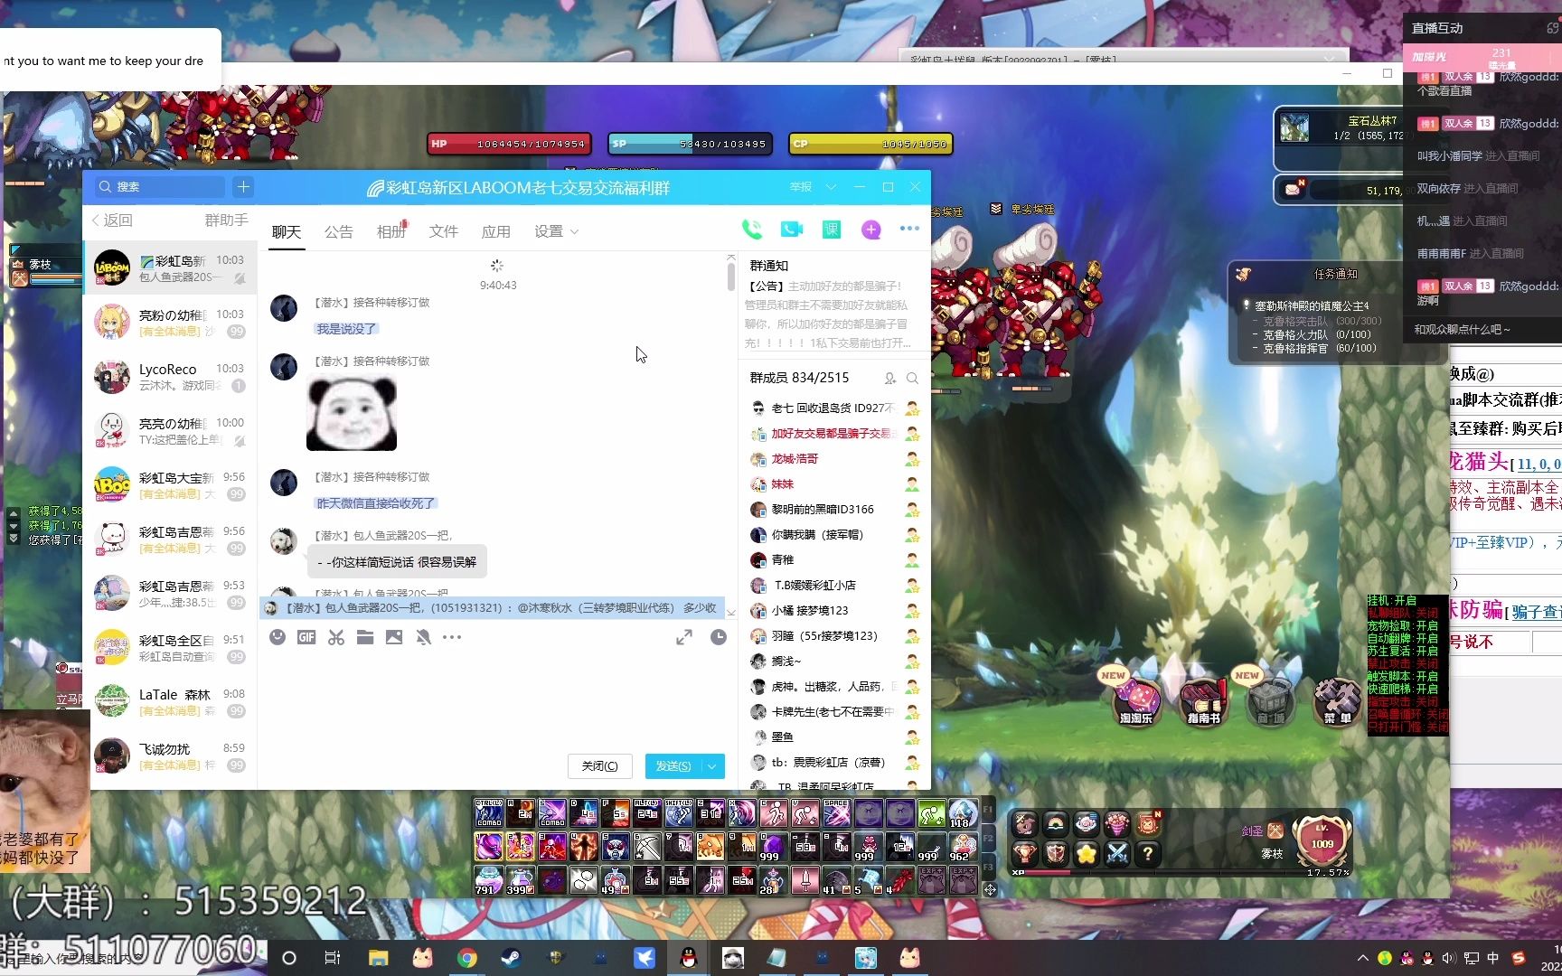Viewport: 1562px width, 976px height.
Task: Click the pinned message 包人鱼武器20S一把
Action: coord(493,608)
